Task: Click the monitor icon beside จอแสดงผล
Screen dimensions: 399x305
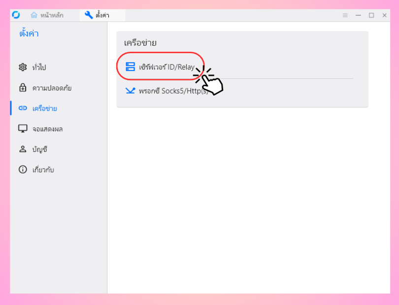Action: click(x=23, y=129)
